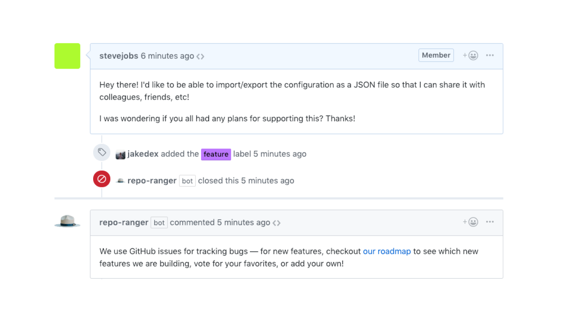The height and width of the screenshot is (319, 563).
Task: Open repo-ranger link in the closed event
Action: click(152, 181)
